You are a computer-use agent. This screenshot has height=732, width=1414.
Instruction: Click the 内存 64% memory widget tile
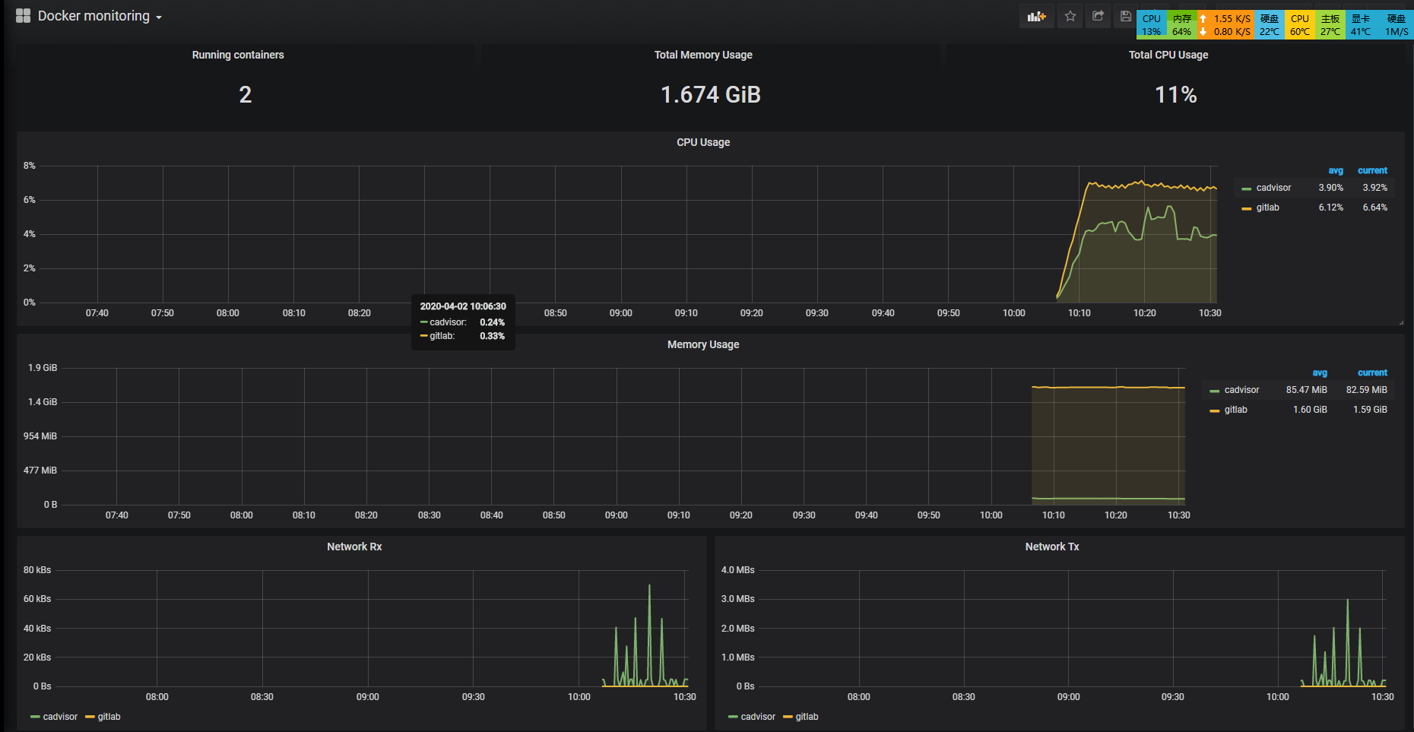pyautogui.click(x=1181, y=24)
